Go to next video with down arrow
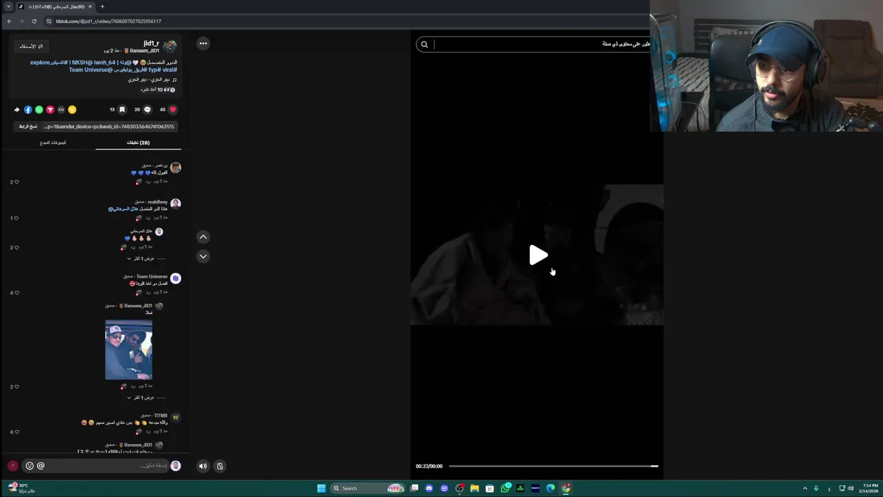The image size is (883, 497). pyautogui.click(x=203, y=256)
